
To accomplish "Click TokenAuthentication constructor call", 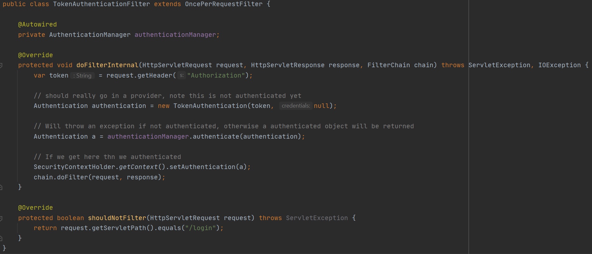I will tap(210, 106).
